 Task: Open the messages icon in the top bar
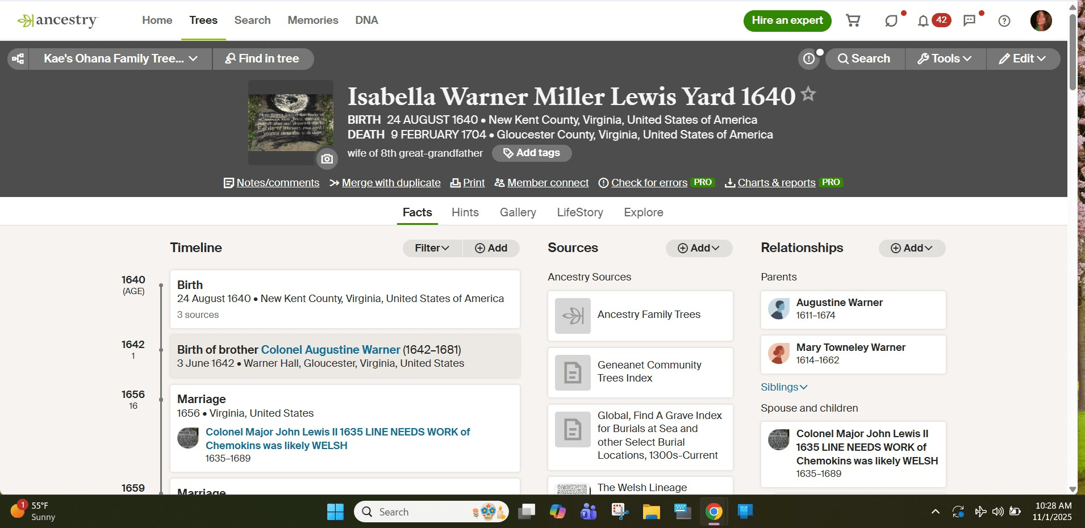point(969,20)
